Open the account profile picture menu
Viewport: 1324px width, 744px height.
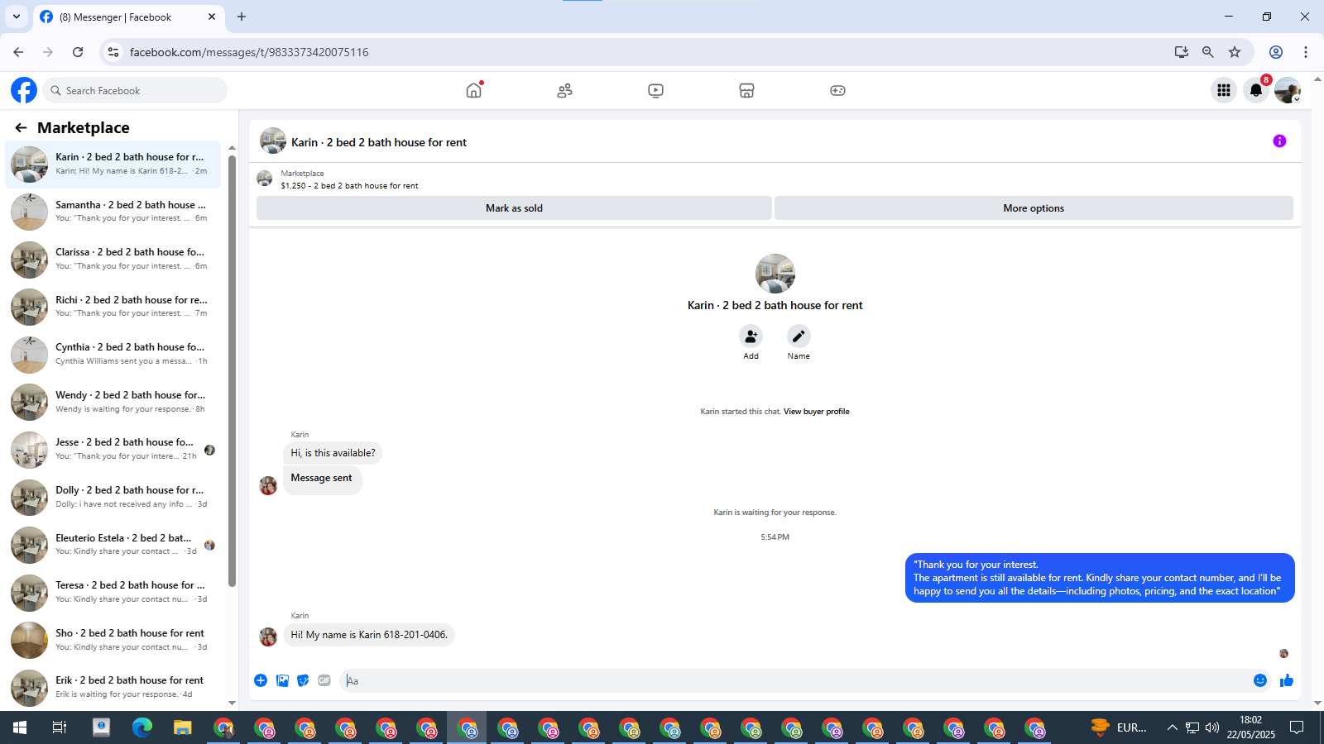click(1288, 90)
